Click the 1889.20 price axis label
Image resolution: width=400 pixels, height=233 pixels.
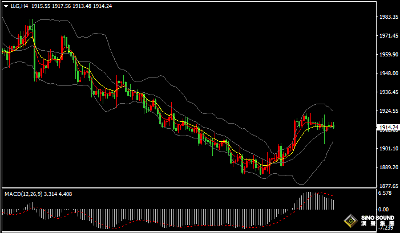click(388, 167)
